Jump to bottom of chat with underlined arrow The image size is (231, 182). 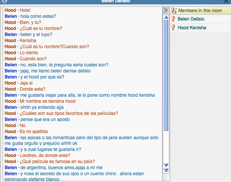pyautogui.click(x=166, y=170)
